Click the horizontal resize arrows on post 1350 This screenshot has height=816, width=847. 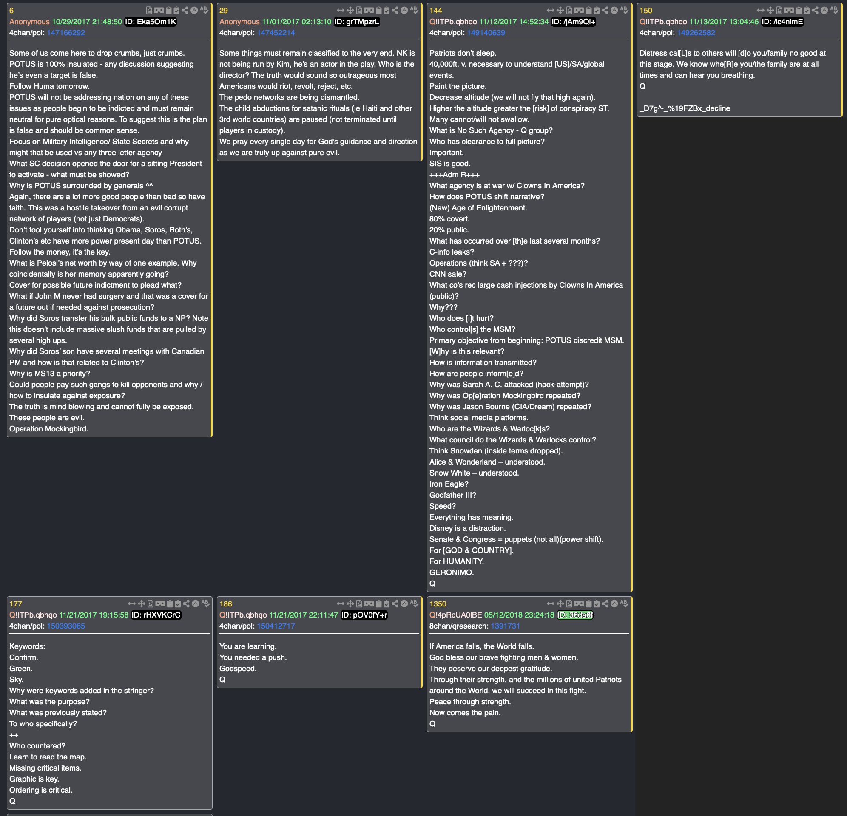click(551, 603)
